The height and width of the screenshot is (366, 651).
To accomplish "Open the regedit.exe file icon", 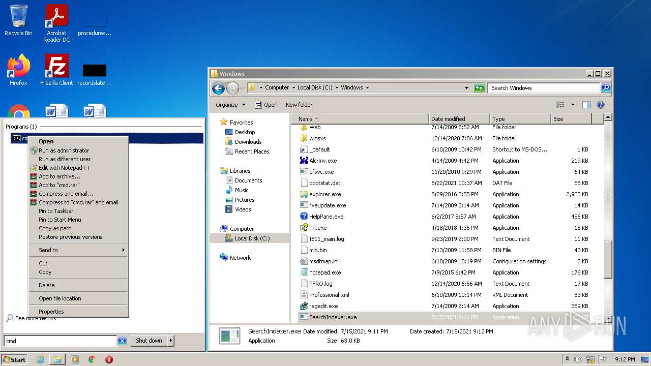I will click(304, 306).
